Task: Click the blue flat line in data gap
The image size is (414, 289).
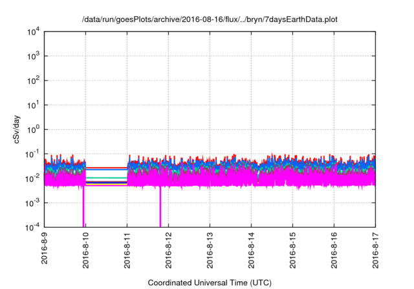Action: pos(106,170)
